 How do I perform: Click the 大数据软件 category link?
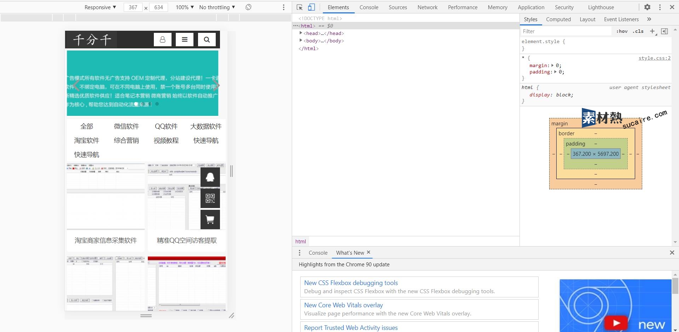click(x=206, y=126)
